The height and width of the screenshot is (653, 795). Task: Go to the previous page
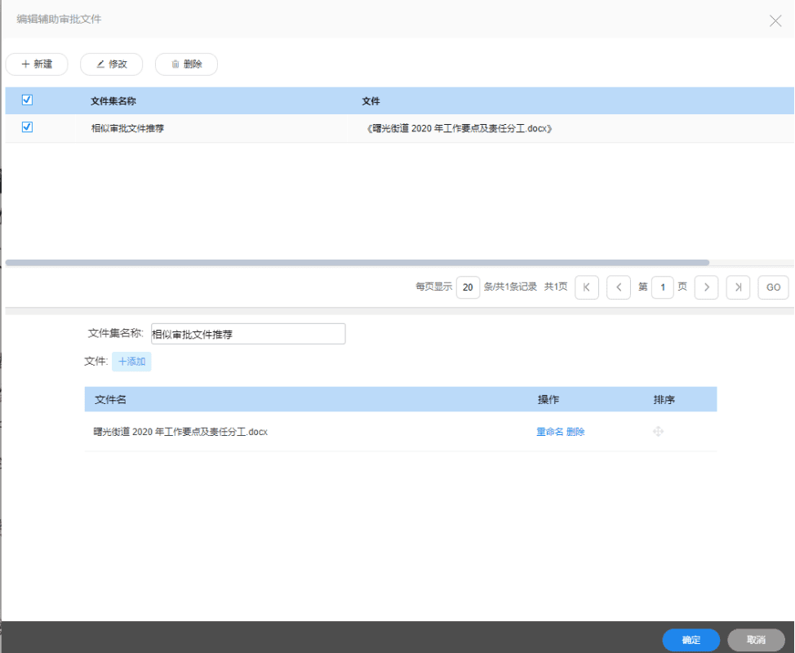click(619, 287)
